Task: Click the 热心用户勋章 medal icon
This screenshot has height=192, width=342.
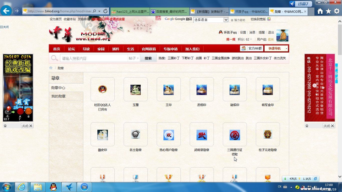Action: pos(168,135)
